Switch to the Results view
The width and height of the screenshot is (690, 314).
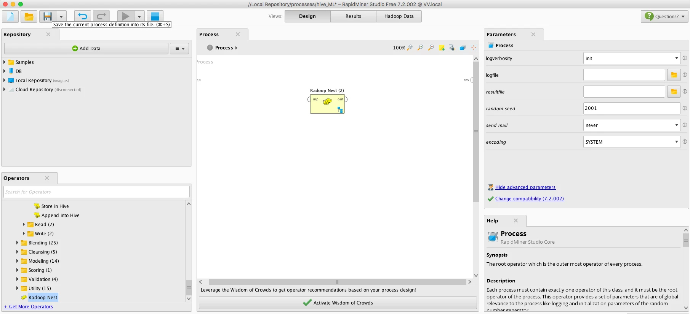[x=353, y=16]
